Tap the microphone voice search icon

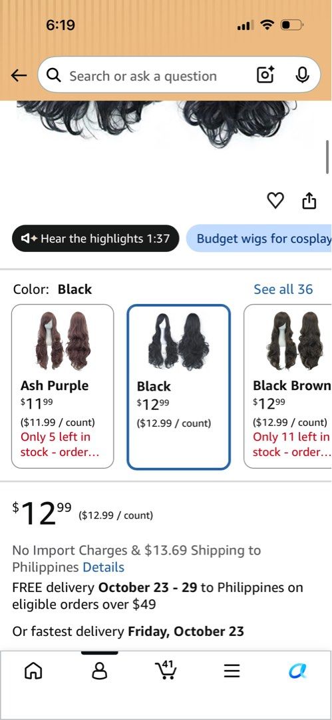point(302,75)
